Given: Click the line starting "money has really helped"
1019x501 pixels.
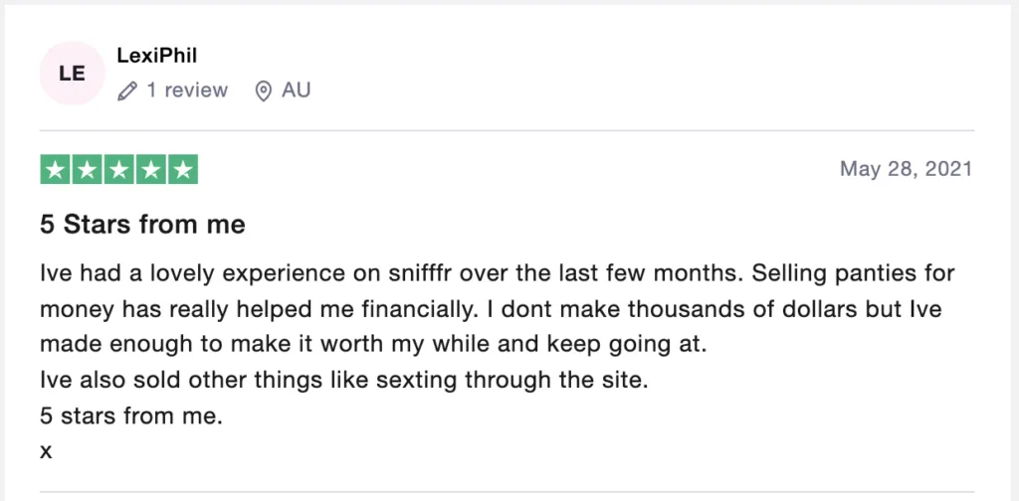Looking at the screenshot, I should (491, 309).
